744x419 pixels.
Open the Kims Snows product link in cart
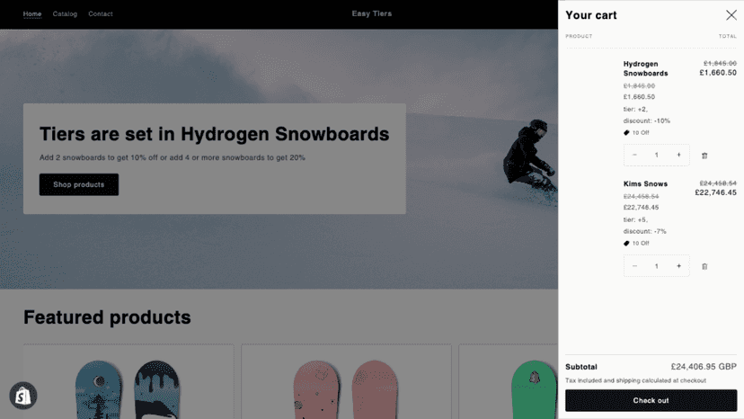click(x=645, y=183)
